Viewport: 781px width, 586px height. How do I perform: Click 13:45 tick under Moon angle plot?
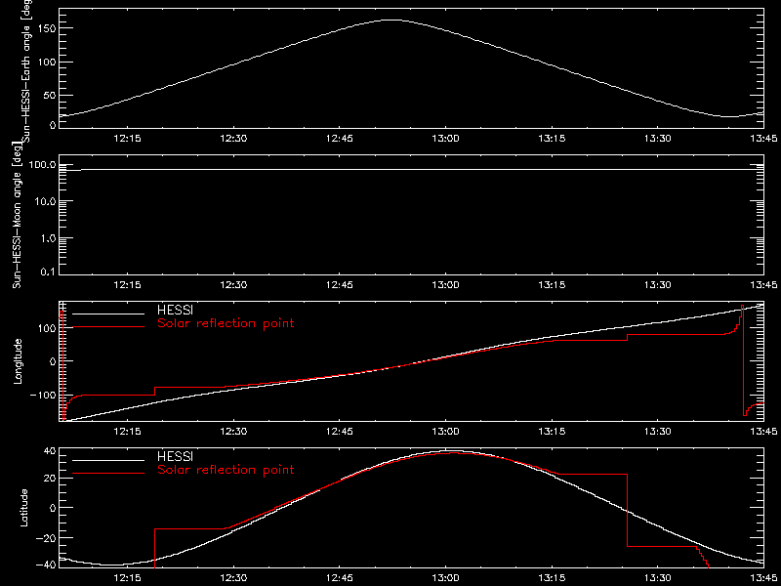coord(763,285)
